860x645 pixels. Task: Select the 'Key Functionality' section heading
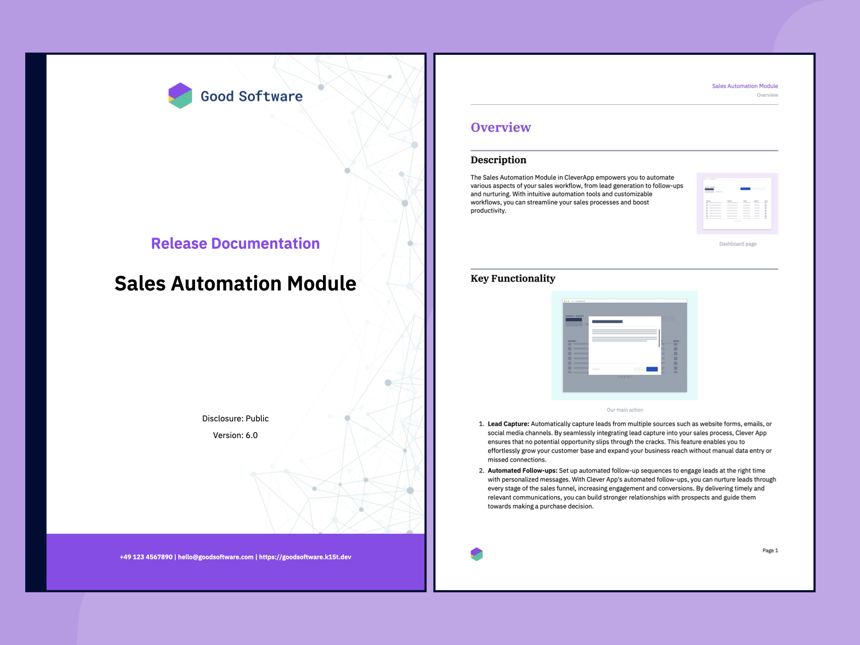tap(513, 278)
